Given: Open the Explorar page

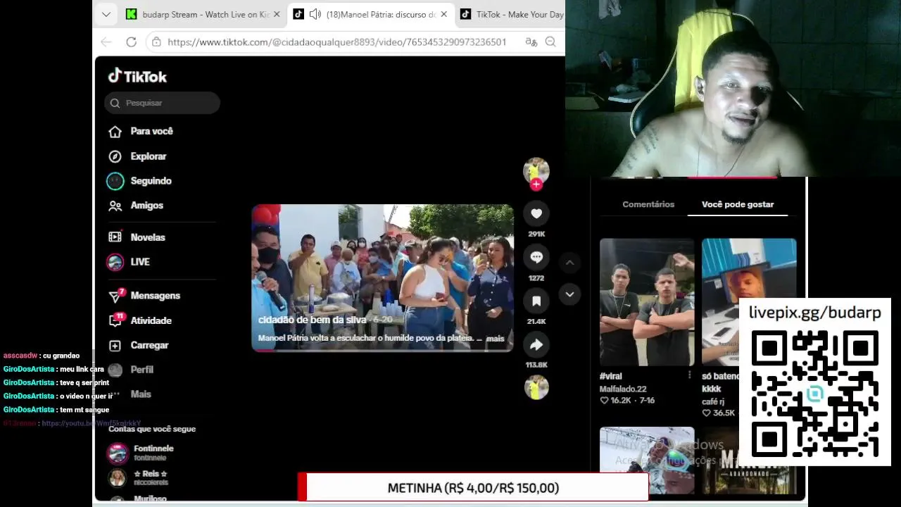Looking at the screenshot, I should (x=137, y=156).
